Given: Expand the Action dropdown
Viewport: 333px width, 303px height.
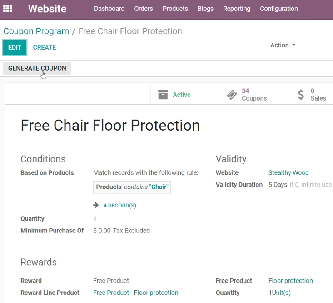Looking at the screenshot, I should pyautogui.click(x=283, y=45).
